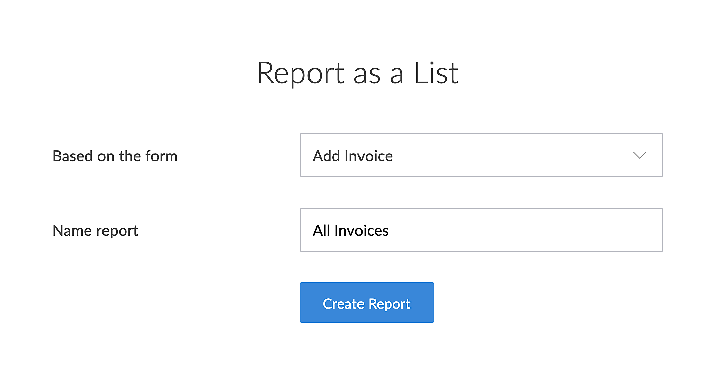Click the "All Invoices" text in name field

tap(350, 230)
